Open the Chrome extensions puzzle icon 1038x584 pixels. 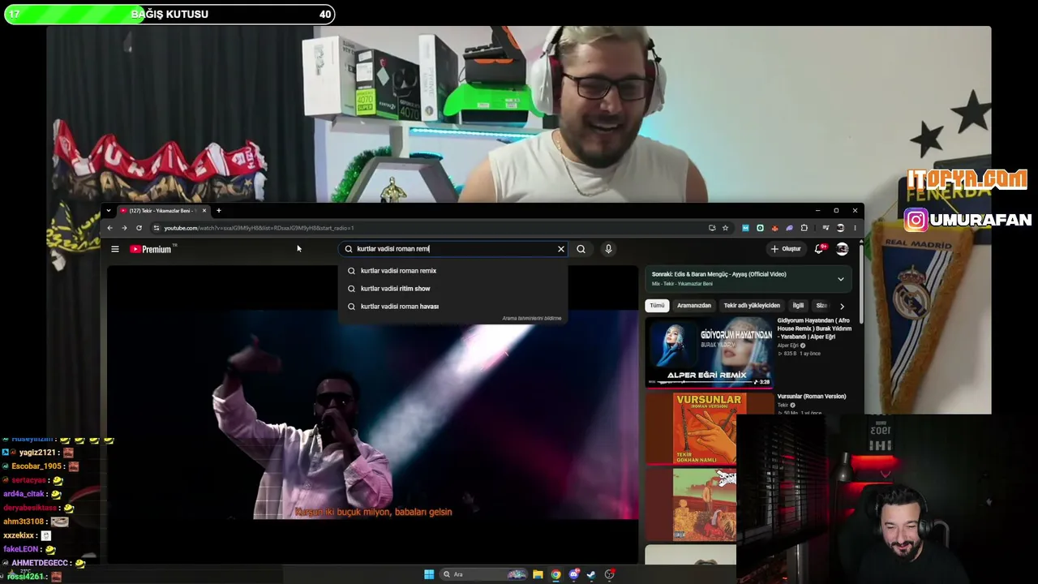pyautogui.click(x=804, y=228)
